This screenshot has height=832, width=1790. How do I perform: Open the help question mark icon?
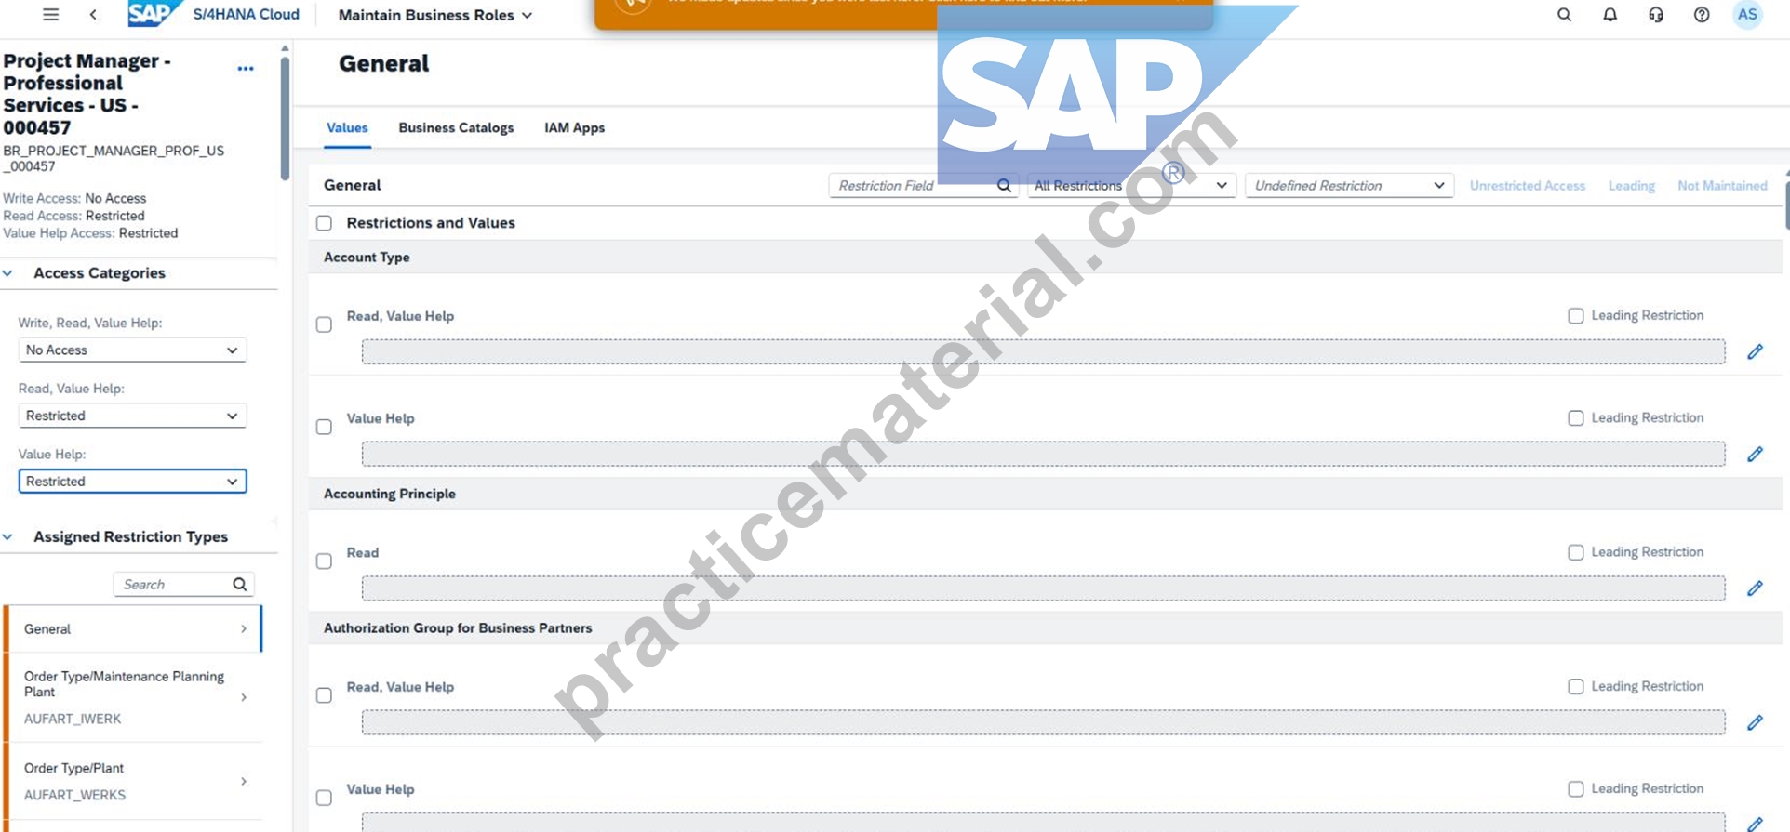tap(1701, 15)
